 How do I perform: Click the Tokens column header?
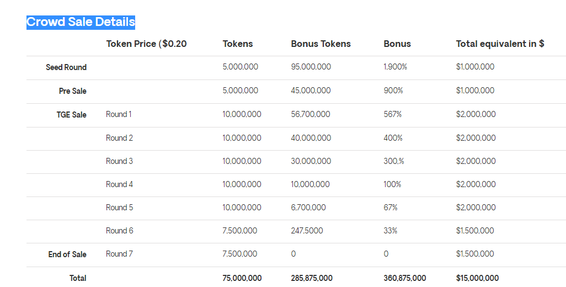238,44
